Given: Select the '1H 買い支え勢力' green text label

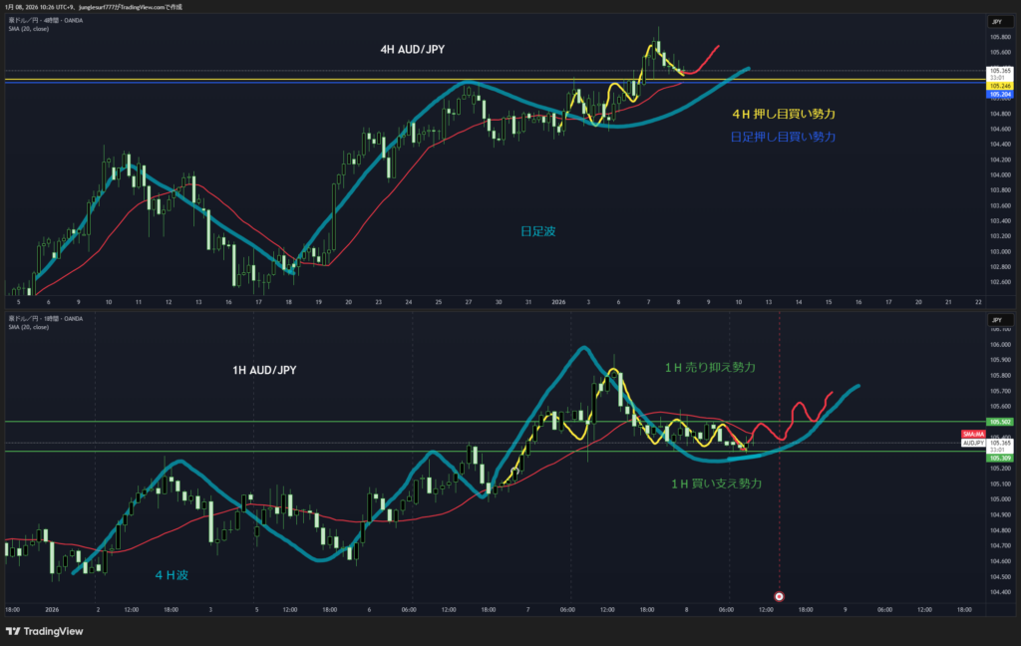Looking at the screenshot, I should pyautogui.click(x=717, y=484).
